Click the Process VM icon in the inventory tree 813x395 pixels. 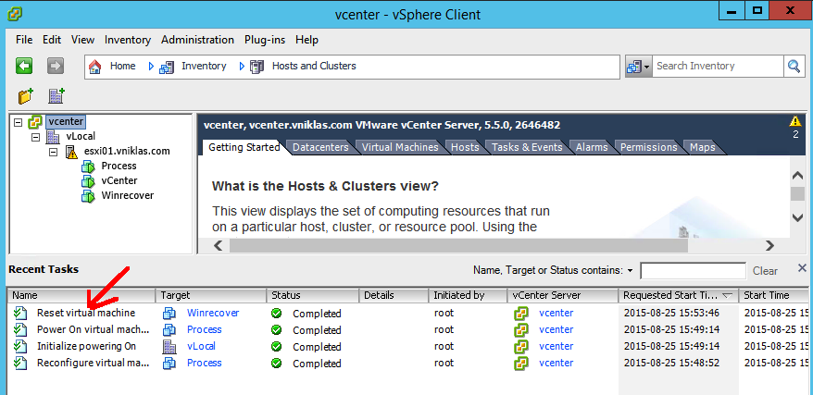[x=89, y=167]
